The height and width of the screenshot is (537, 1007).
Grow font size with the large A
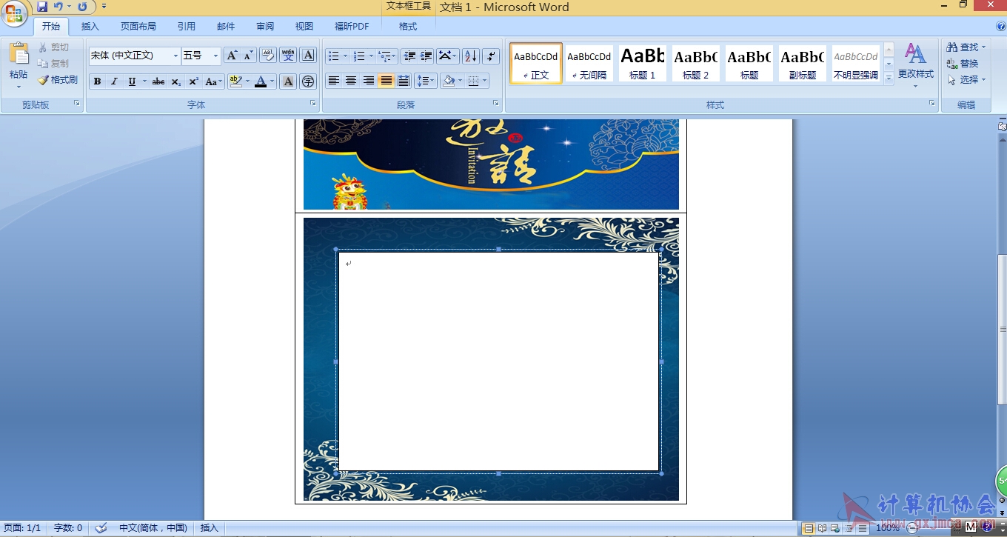[x=232, y=56]
